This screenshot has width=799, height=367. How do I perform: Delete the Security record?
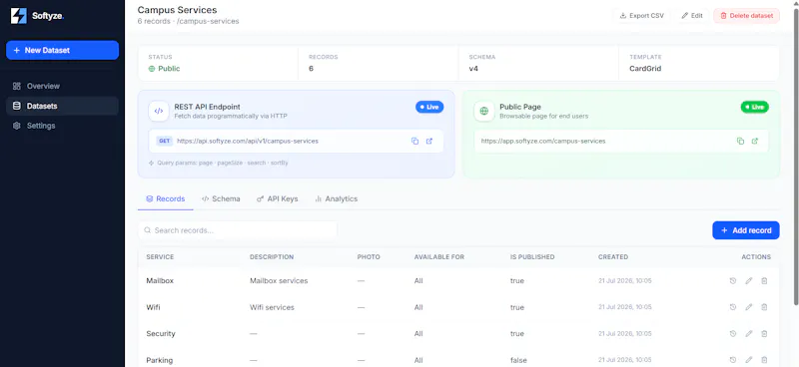pyautogui.click(x=764, y=333)
